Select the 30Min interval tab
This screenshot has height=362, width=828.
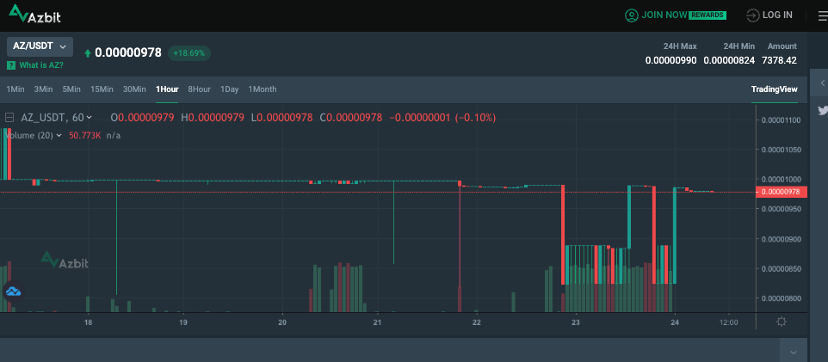pyautogui.click(x=134, y=89)
